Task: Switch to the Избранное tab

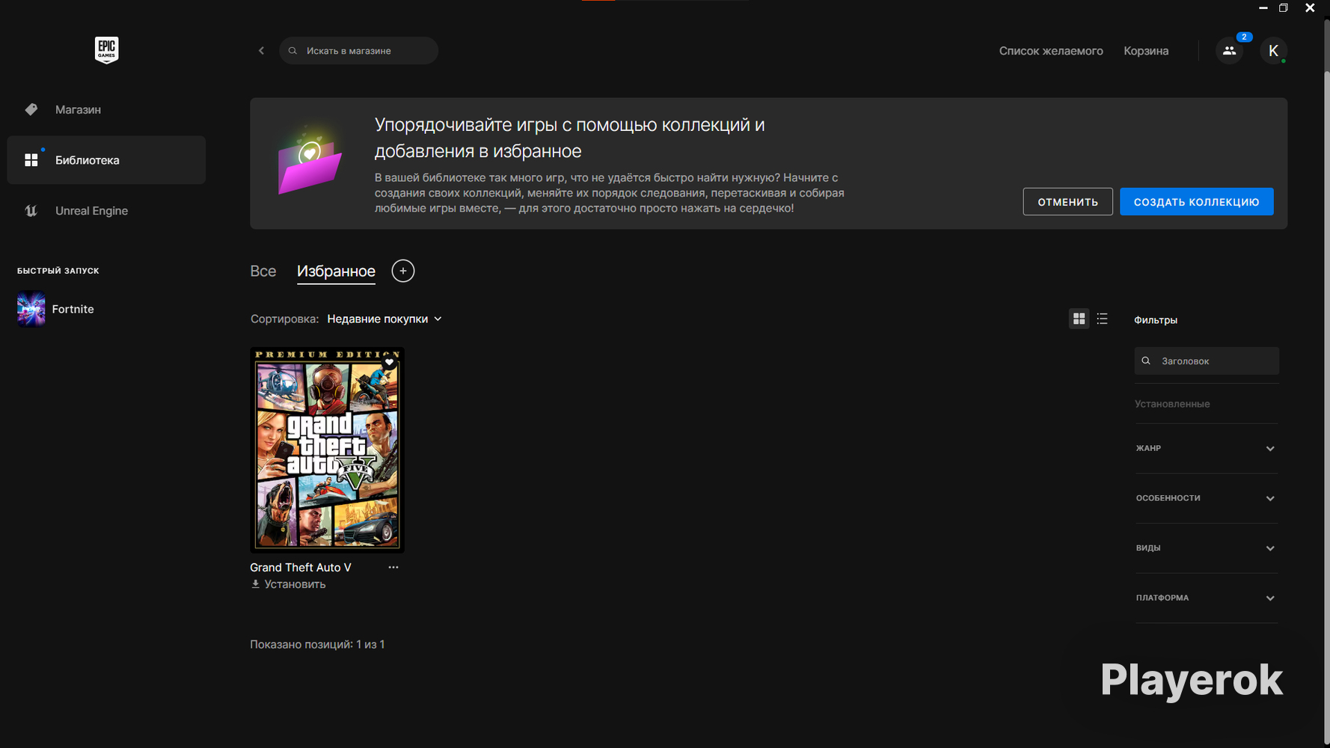Action: tap(336, 272)
